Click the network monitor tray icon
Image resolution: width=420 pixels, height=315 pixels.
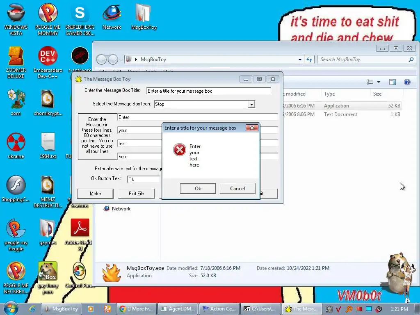[369, 309]
